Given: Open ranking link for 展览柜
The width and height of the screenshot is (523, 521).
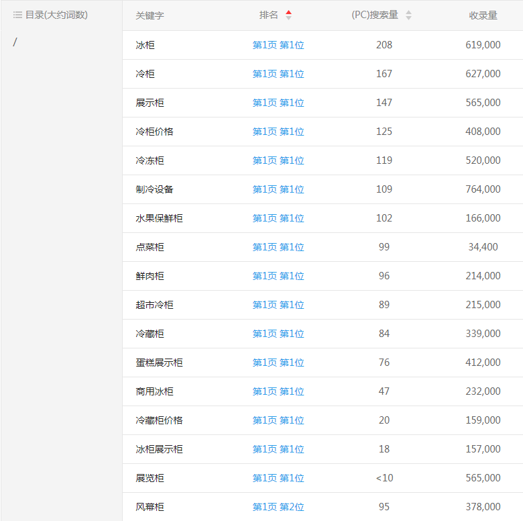Looking at the screenshot, I should click(x=278, y=478).
